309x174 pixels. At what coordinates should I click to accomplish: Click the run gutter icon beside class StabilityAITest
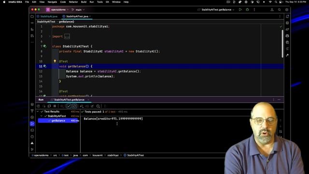[x=45, y=46]
